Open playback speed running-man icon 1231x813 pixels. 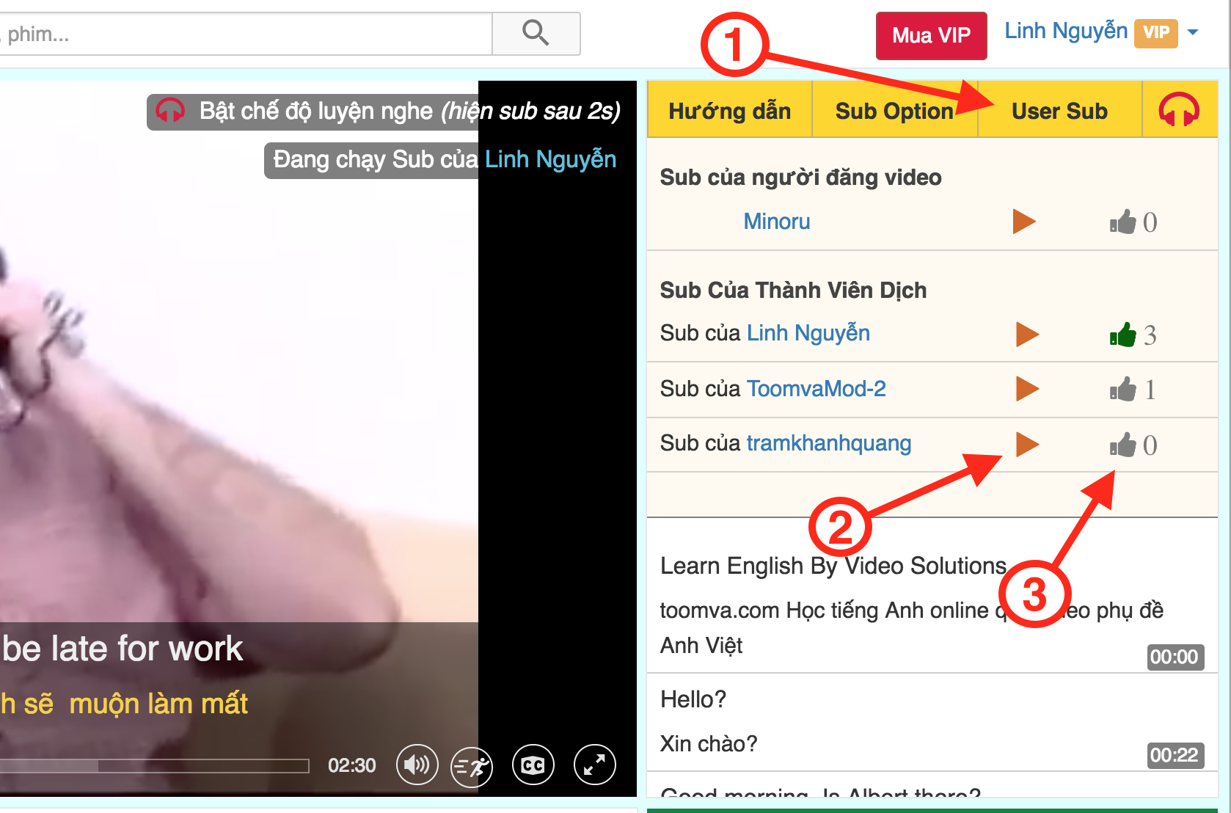(472, 767)
